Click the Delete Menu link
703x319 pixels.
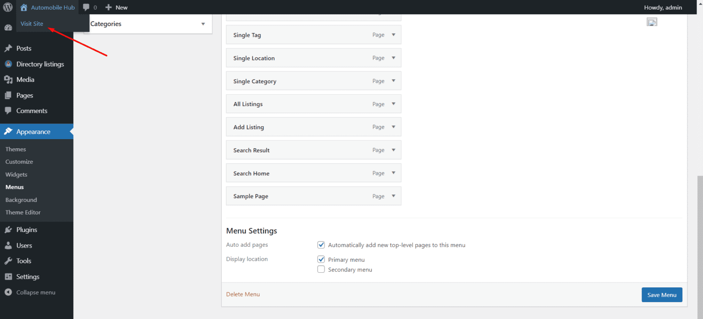[243, 294]
